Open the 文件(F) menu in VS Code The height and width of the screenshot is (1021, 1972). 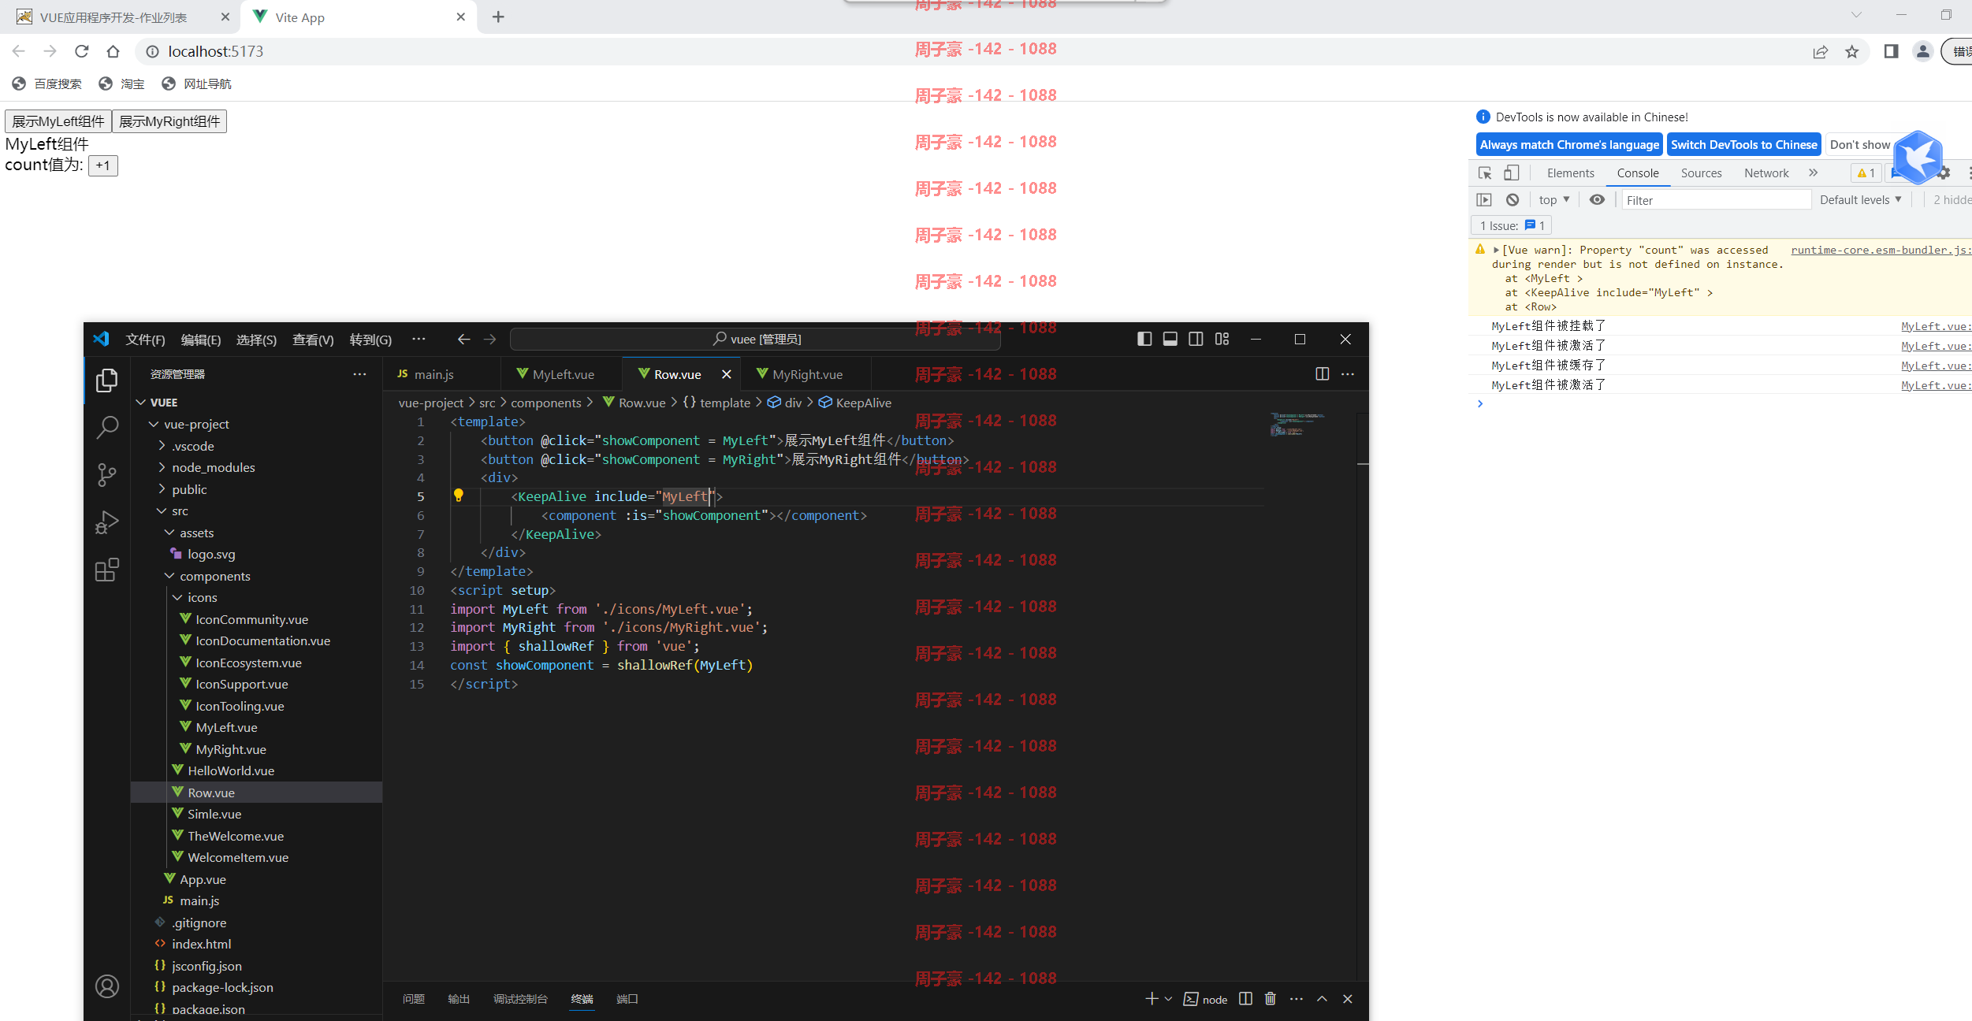point(145,340)
